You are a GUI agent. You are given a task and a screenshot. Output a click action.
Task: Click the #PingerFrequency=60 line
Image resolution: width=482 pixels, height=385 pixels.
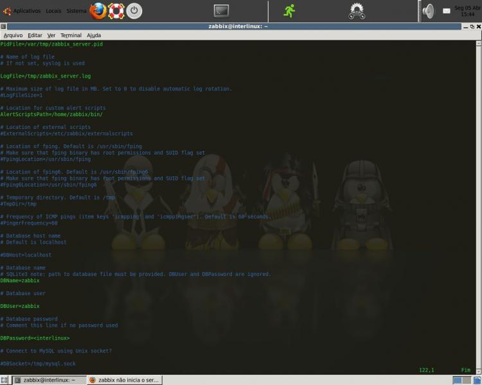[x=29, y=223]
